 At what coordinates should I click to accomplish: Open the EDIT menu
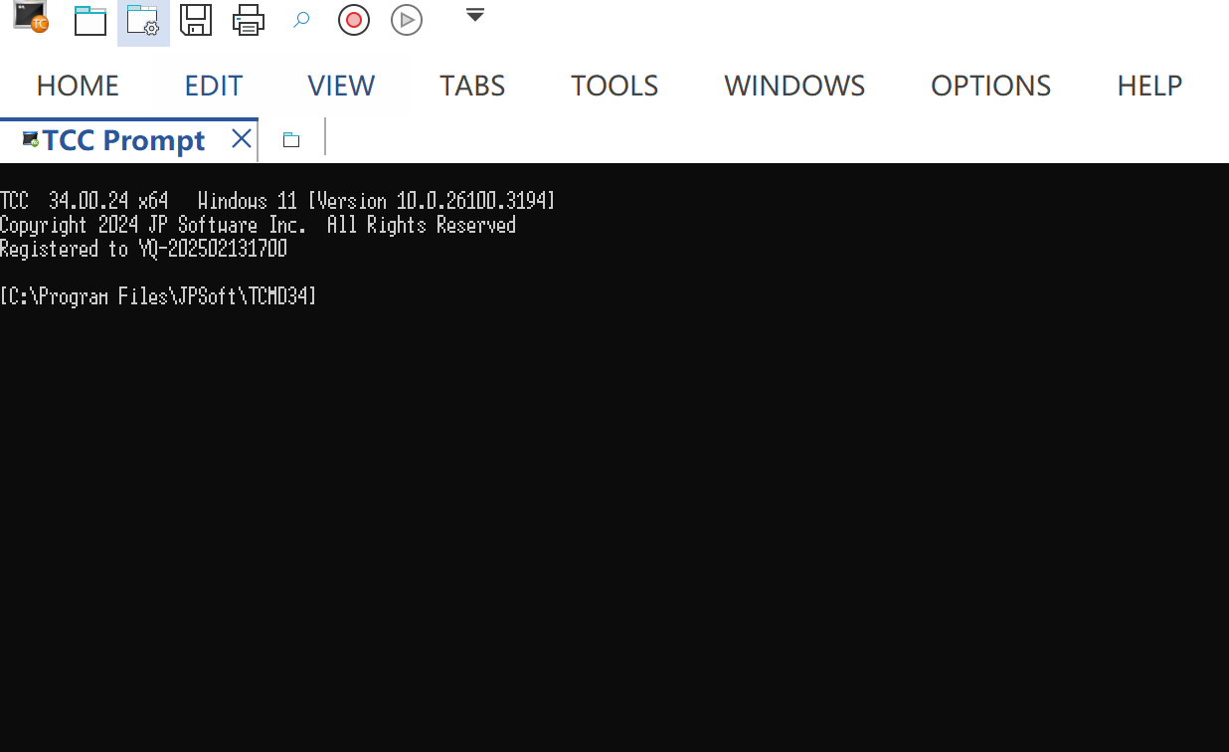point(214,86)
